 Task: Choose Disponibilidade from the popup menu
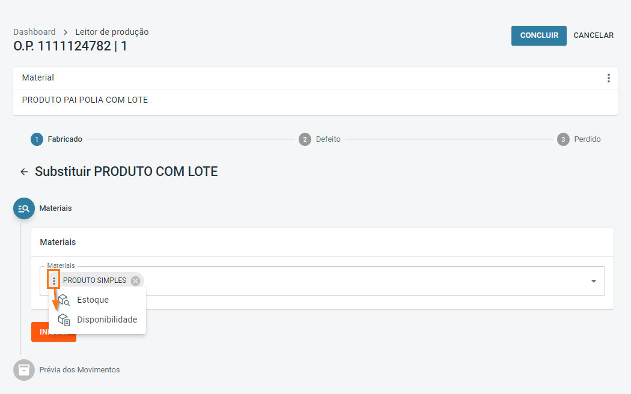[107, 320]
